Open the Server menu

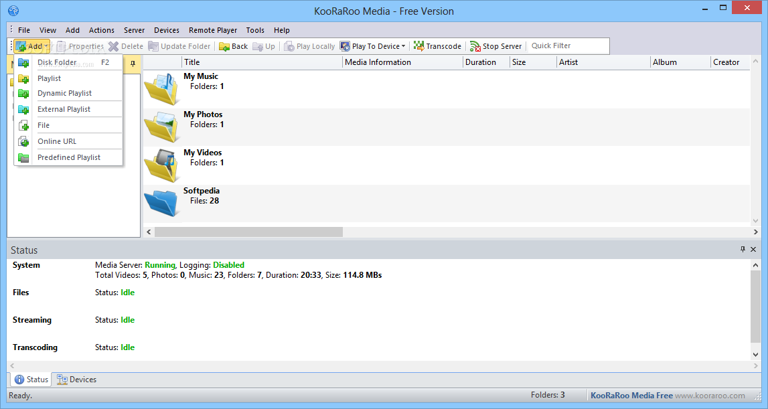(134, 30)
